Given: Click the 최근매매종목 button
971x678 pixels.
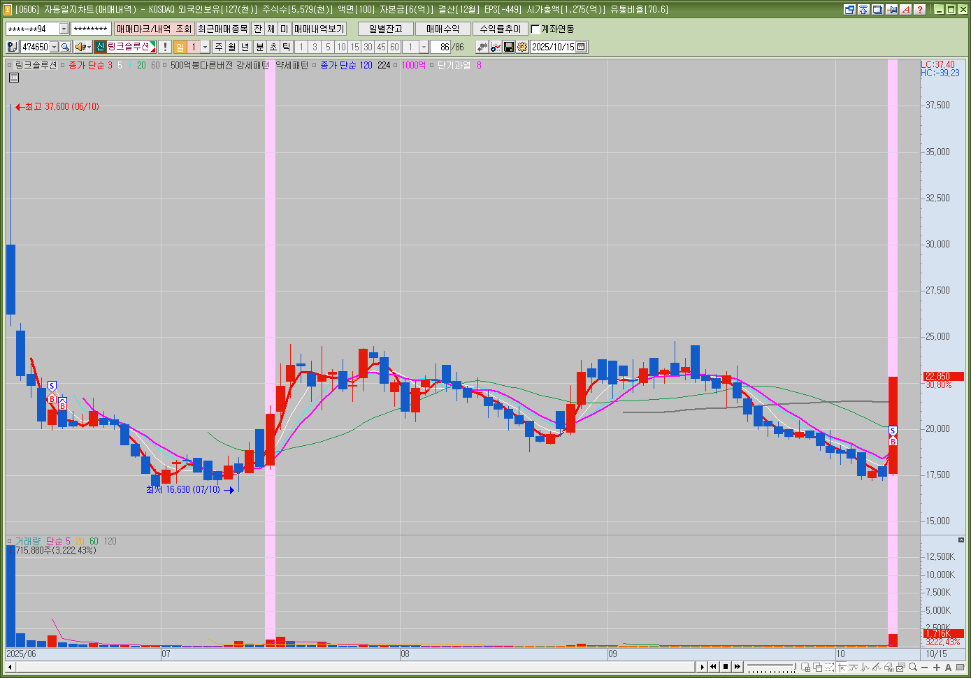Looking at the screenshot, I should 222,29.
